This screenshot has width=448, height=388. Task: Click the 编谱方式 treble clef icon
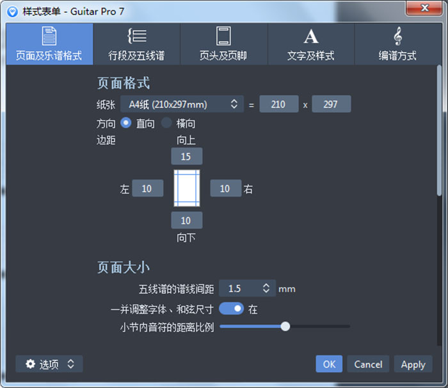[397, 36]
